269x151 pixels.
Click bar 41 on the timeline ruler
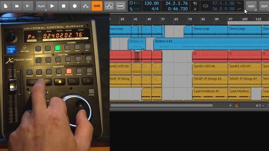pos(136,19)
